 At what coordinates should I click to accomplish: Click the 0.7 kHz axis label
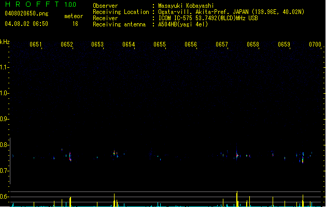(4, 171)
